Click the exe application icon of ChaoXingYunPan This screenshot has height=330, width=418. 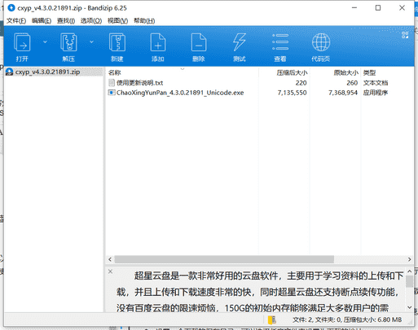coord(112,93)
